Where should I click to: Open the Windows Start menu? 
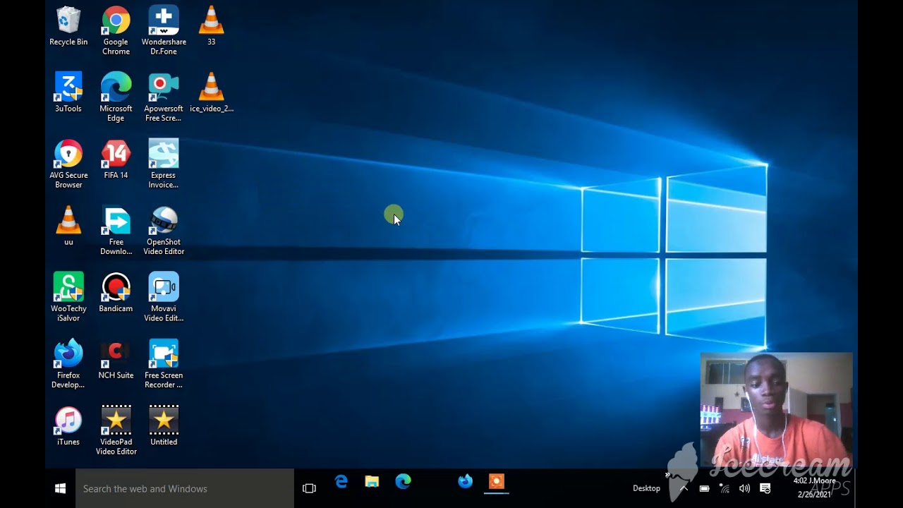61,488
